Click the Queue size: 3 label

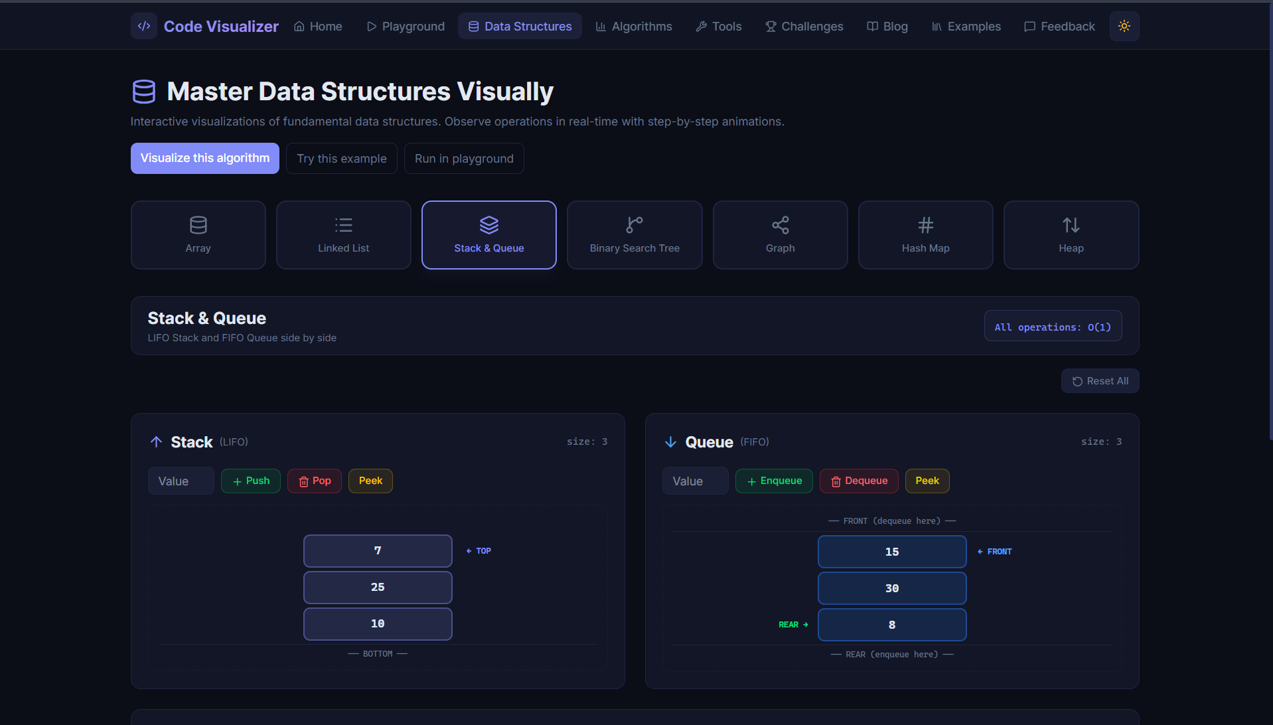click(x=1101, y=442)
